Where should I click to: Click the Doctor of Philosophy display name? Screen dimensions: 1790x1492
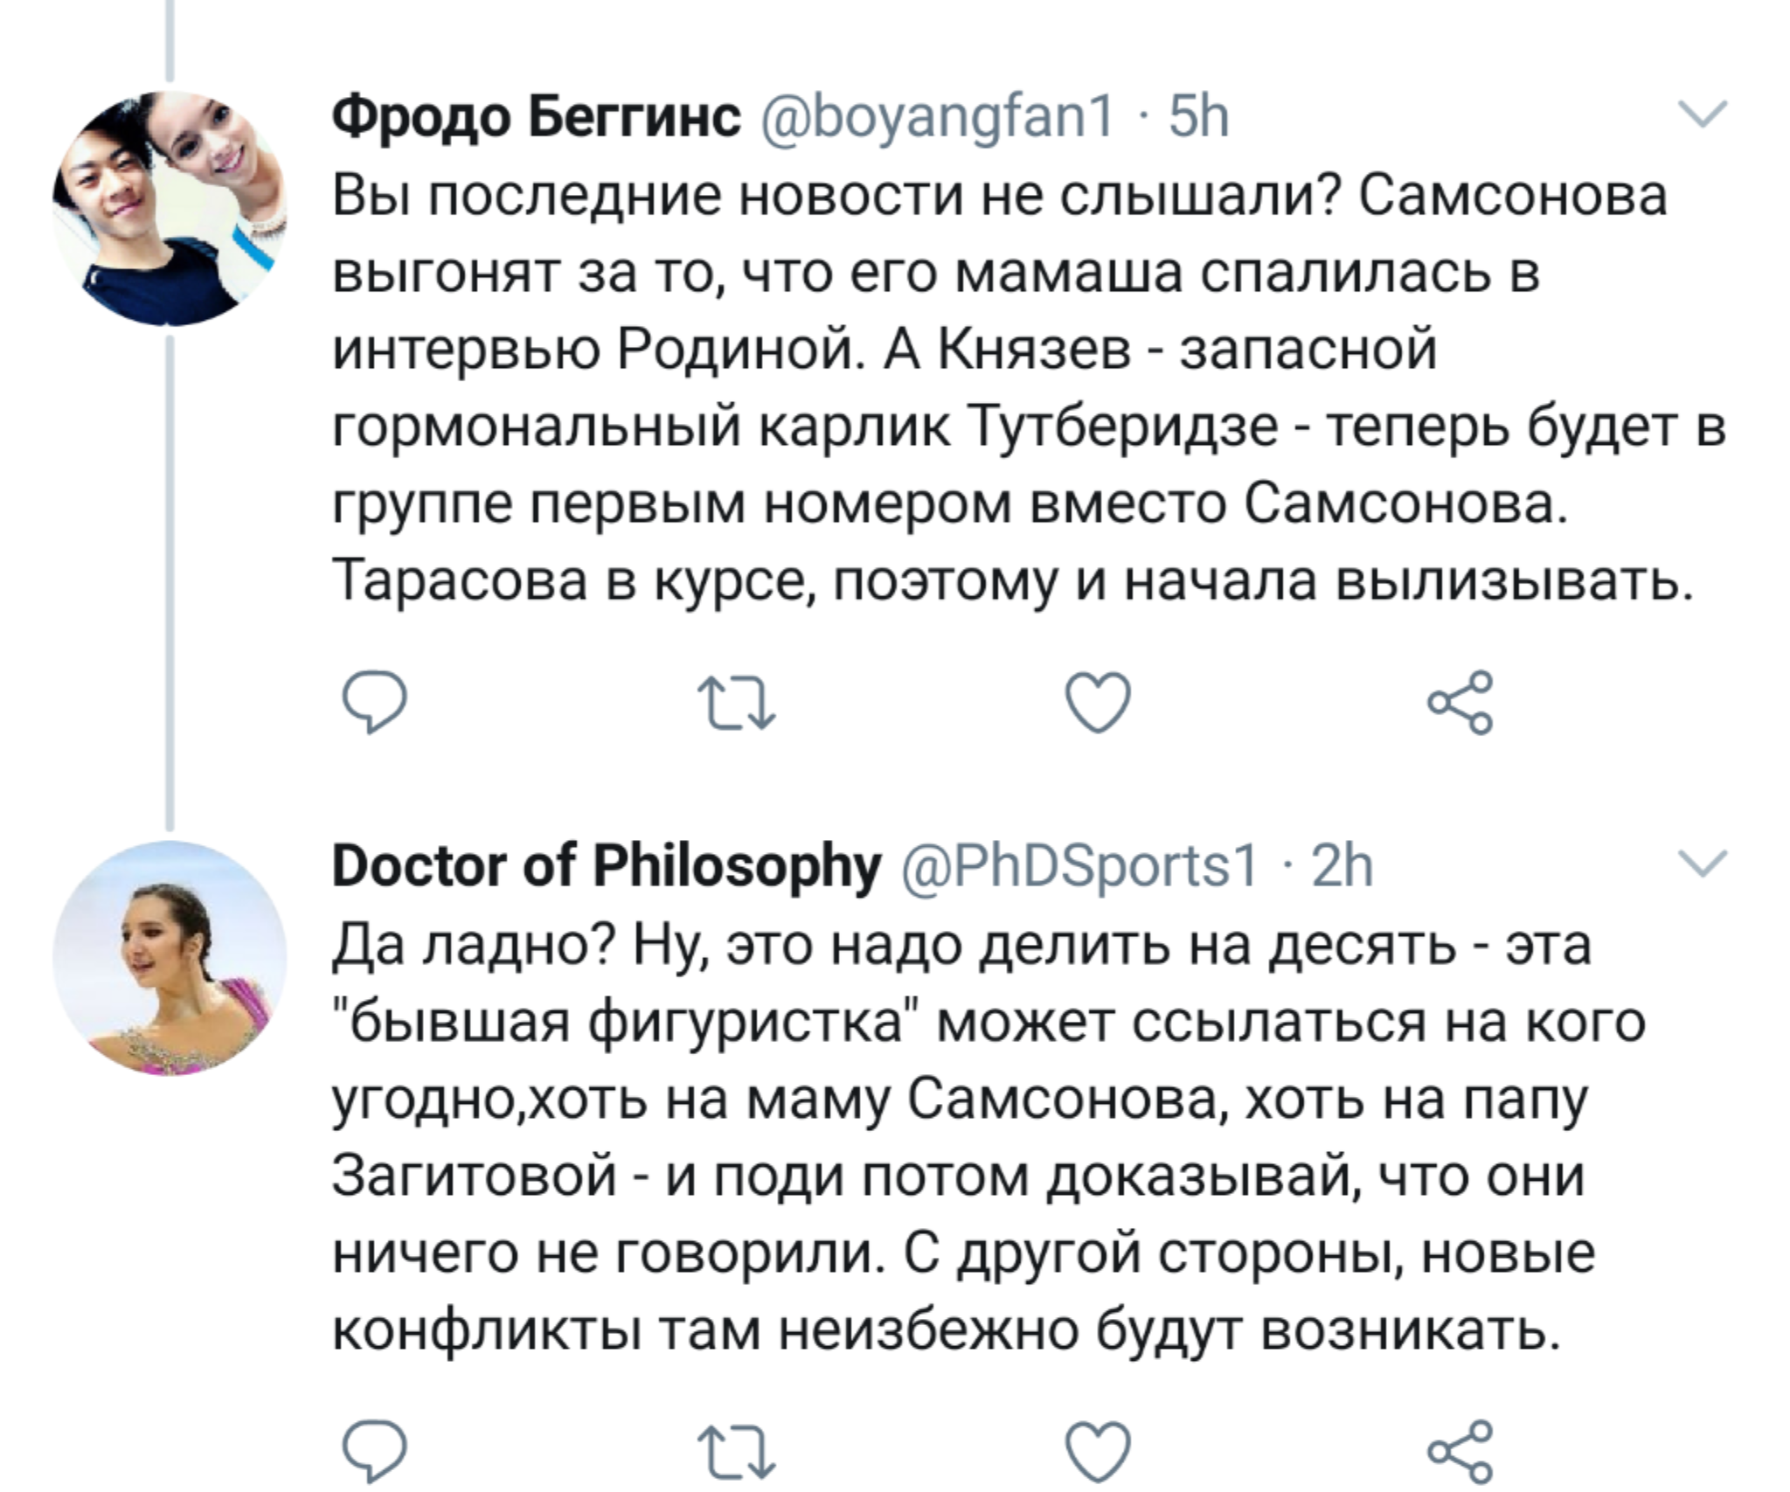pyautogui.click(x=607, y=866)
